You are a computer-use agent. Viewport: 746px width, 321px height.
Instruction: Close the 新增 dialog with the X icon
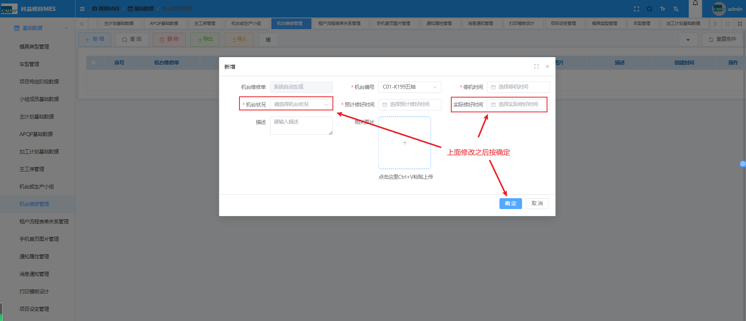point(547,66)
